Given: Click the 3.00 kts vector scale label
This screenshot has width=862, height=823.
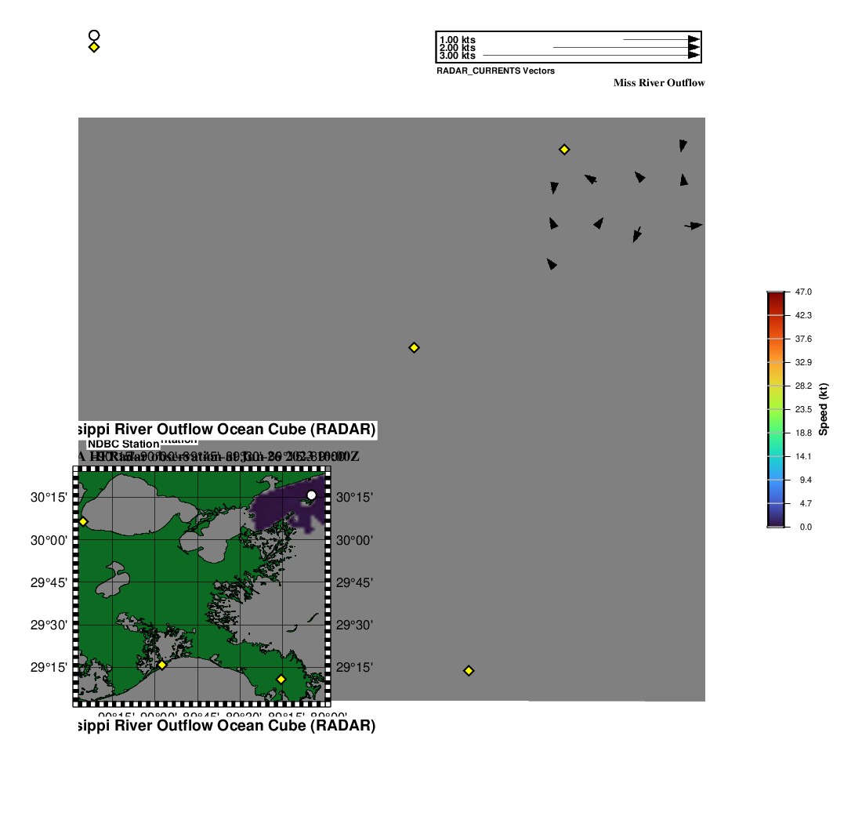Looking at the screenshot, I should point(457,56).
